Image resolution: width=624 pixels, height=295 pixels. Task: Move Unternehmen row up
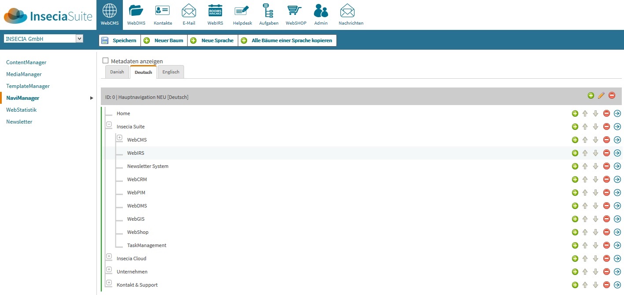[585, 272]
